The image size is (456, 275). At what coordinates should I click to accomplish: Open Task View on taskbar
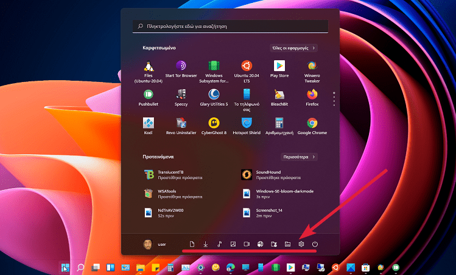click(96, 268)
